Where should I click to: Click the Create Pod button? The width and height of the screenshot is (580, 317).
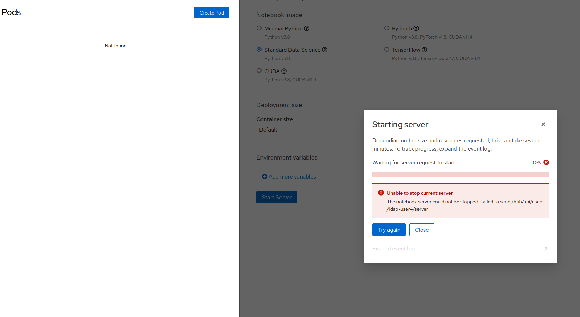click(212, 13)
